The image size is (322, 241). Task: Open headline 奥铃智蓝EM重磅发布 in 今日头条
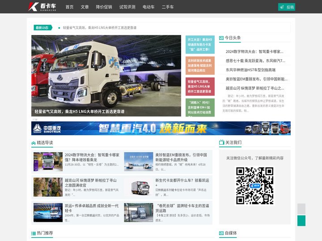(x=257, y=79)
